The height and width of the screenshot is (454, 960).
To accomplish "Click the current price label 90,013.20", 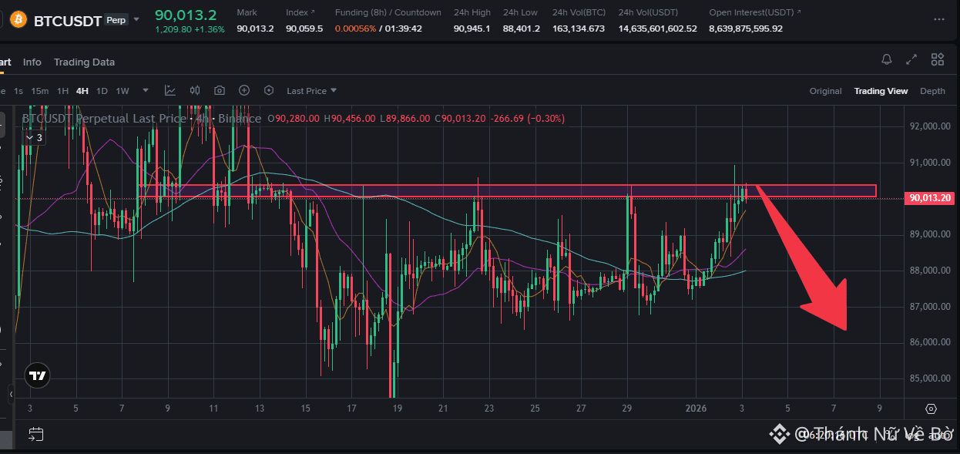I will pyautogui.click(x=931, y=198).
